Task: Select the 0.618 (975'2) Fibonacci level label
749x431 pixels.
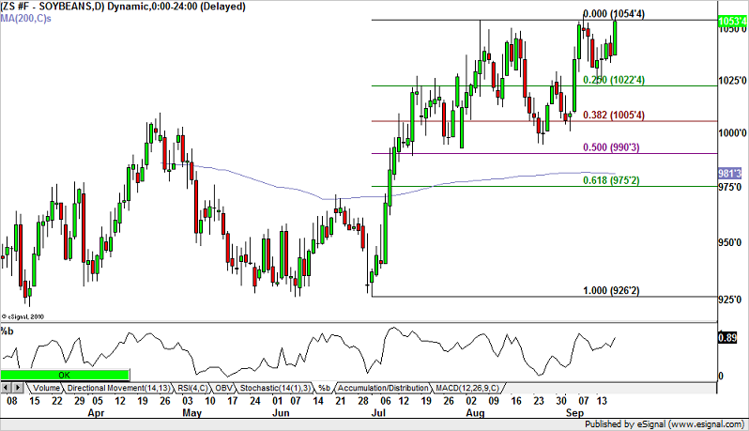Action: [615, 179]
